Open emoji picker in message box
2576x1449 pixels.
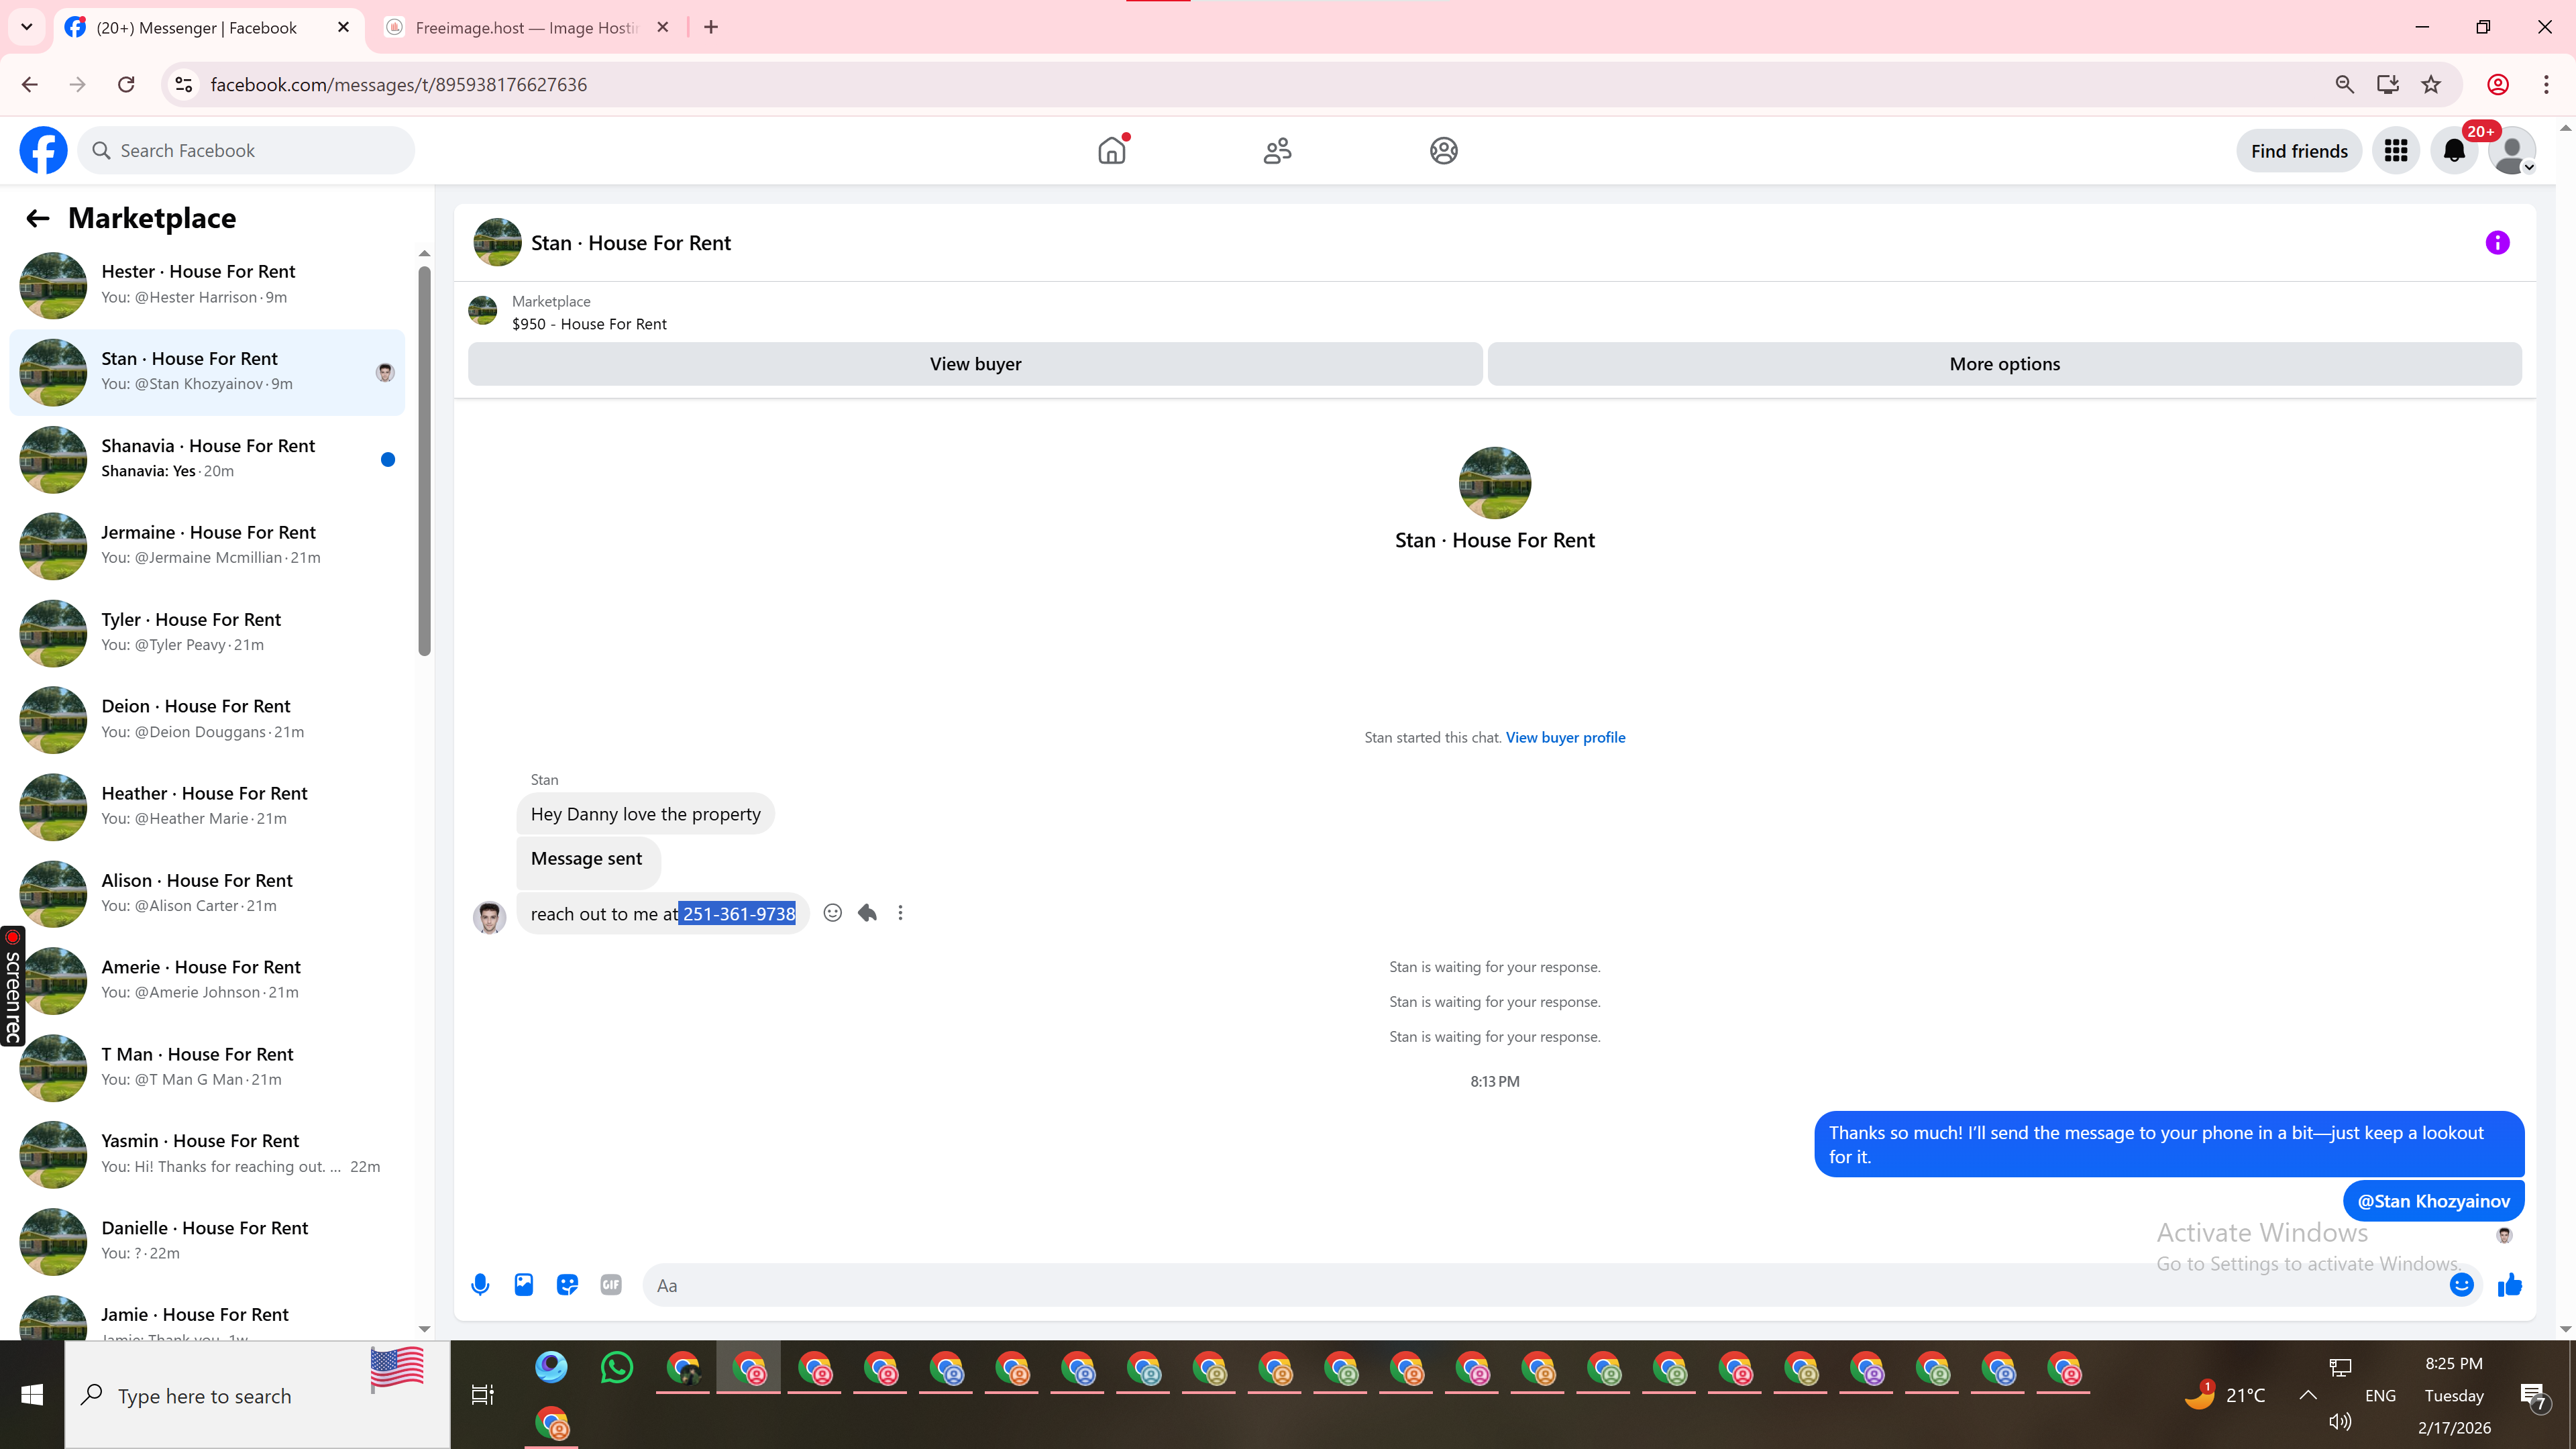pyautogui.click(x=2461, y=1285)
